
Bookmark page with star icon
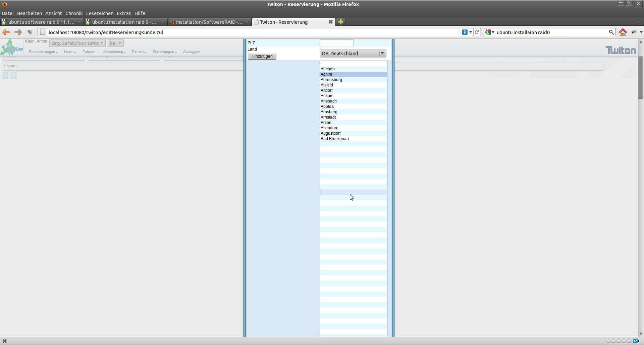coord(459,32)
